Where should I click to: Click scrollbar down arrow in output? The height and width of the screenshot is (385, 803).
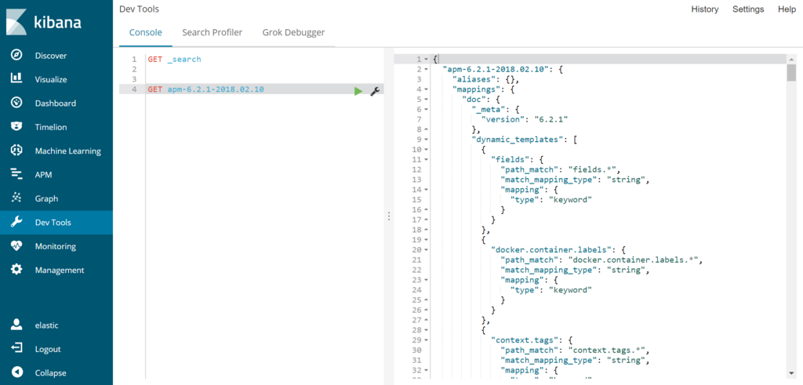coord(791,372)
